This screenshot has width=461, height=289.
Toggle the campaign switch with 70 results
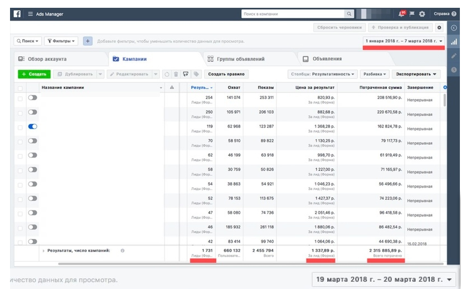pos(33,141)
